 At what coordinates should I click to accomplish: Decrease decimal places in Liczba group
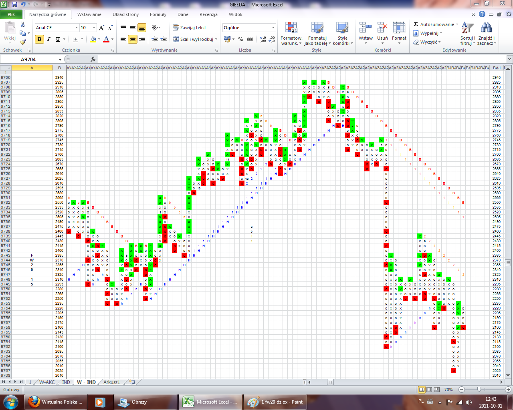pos(272,39)
